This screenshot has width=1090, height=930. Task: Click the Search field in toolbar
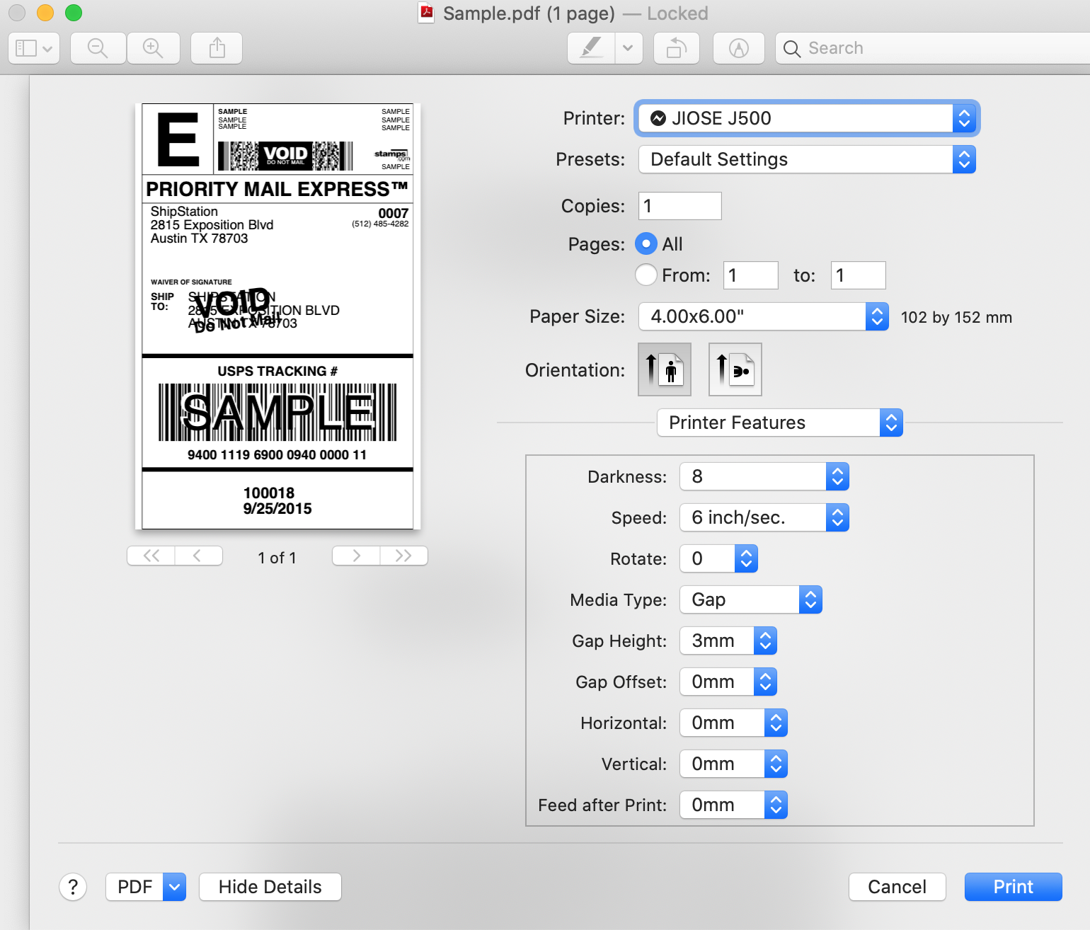coord(933,48)
